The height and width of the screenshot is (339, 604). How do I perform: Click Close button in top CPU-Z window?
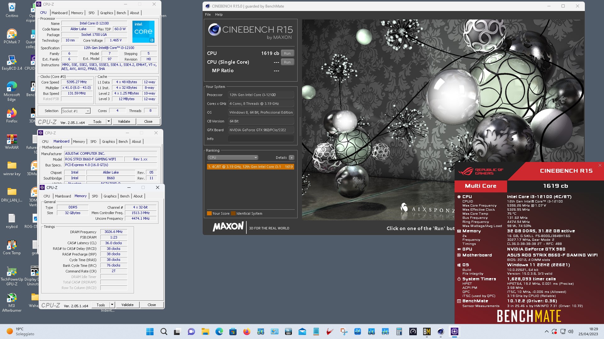point(148,121)
